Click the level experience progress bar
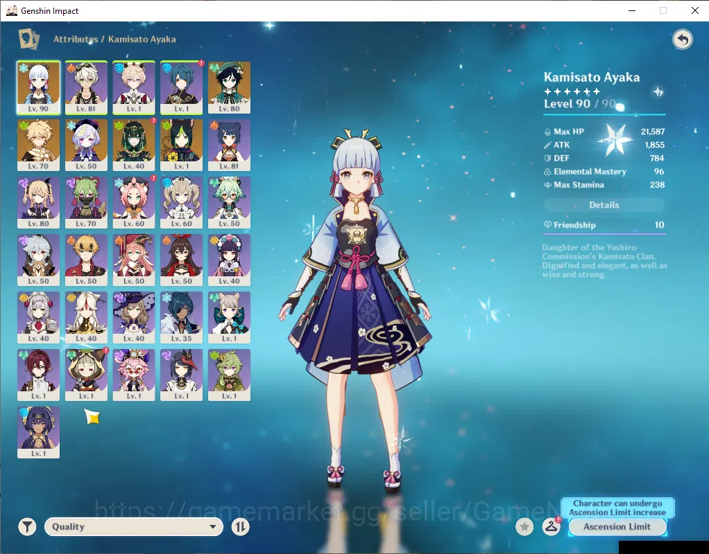The image size is (709, 554). [604, 115]
